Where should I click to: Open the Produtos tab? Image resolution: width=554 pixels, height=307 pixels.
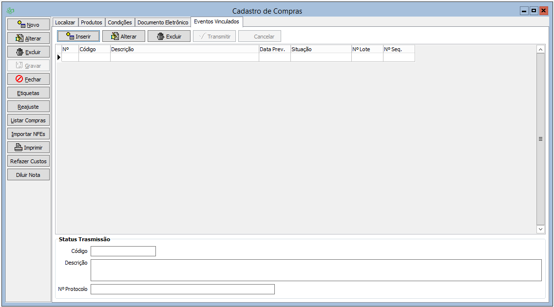(92, 22)
